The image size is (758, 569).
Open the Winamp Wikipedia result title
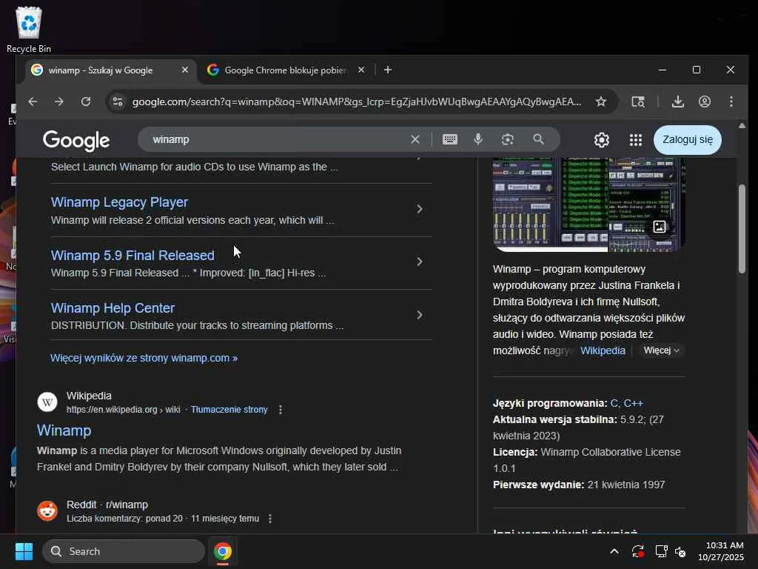[x=64, y=430]
